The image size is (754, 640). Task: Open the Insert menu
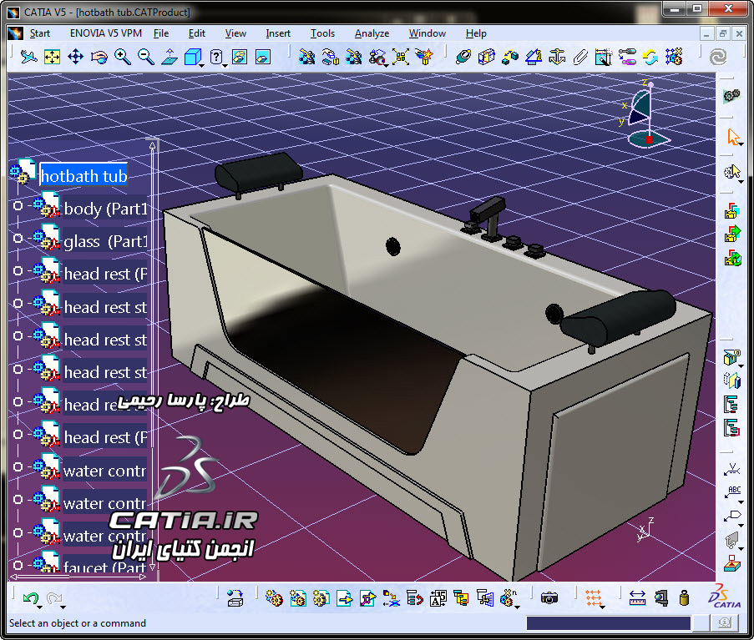pyautogui.click(x=278, y=33)
